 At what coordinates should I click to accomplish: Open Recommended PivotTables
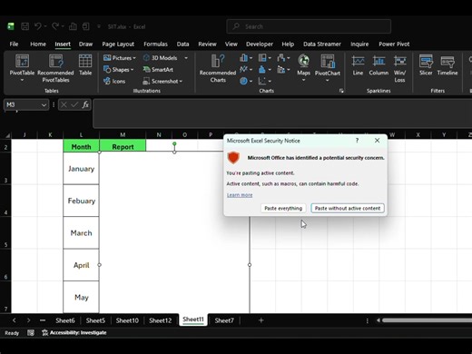click(x=55, y=68)
